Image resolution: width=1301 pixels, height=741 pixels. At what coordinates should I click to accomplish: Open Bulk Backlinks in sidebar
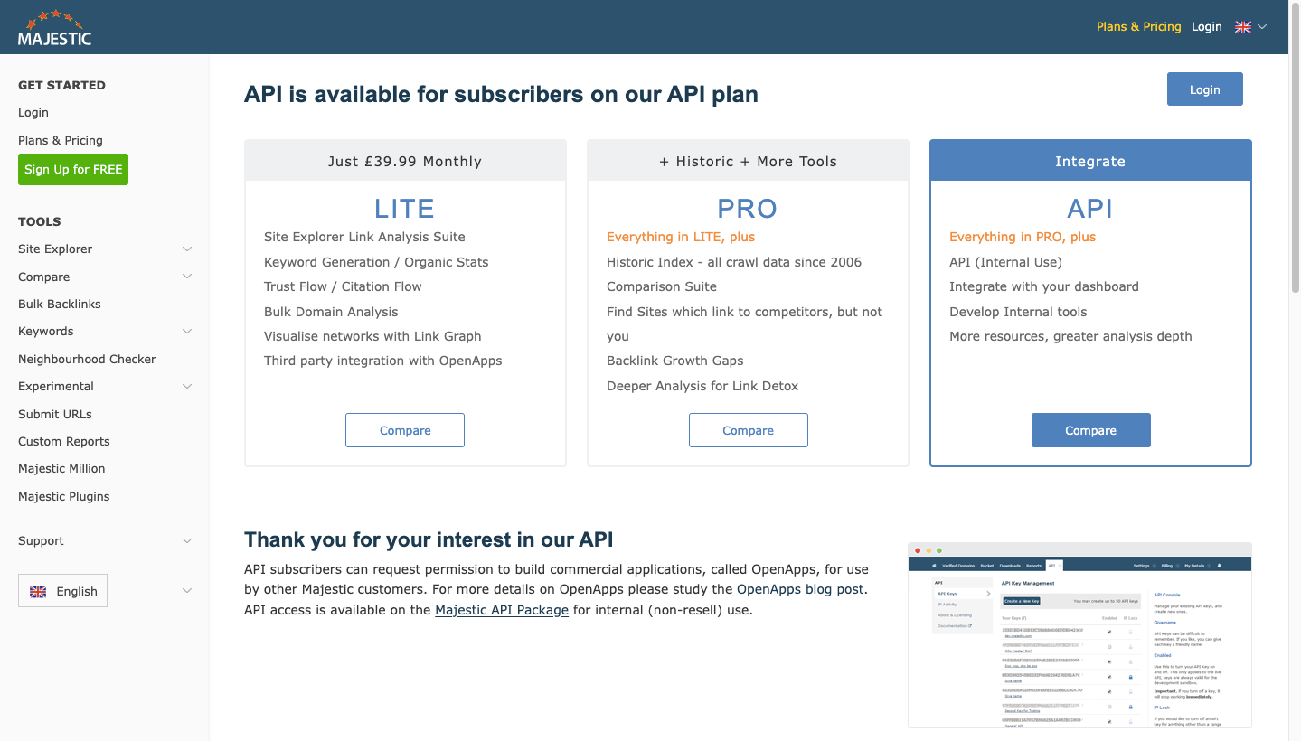(x=60, y=305)
